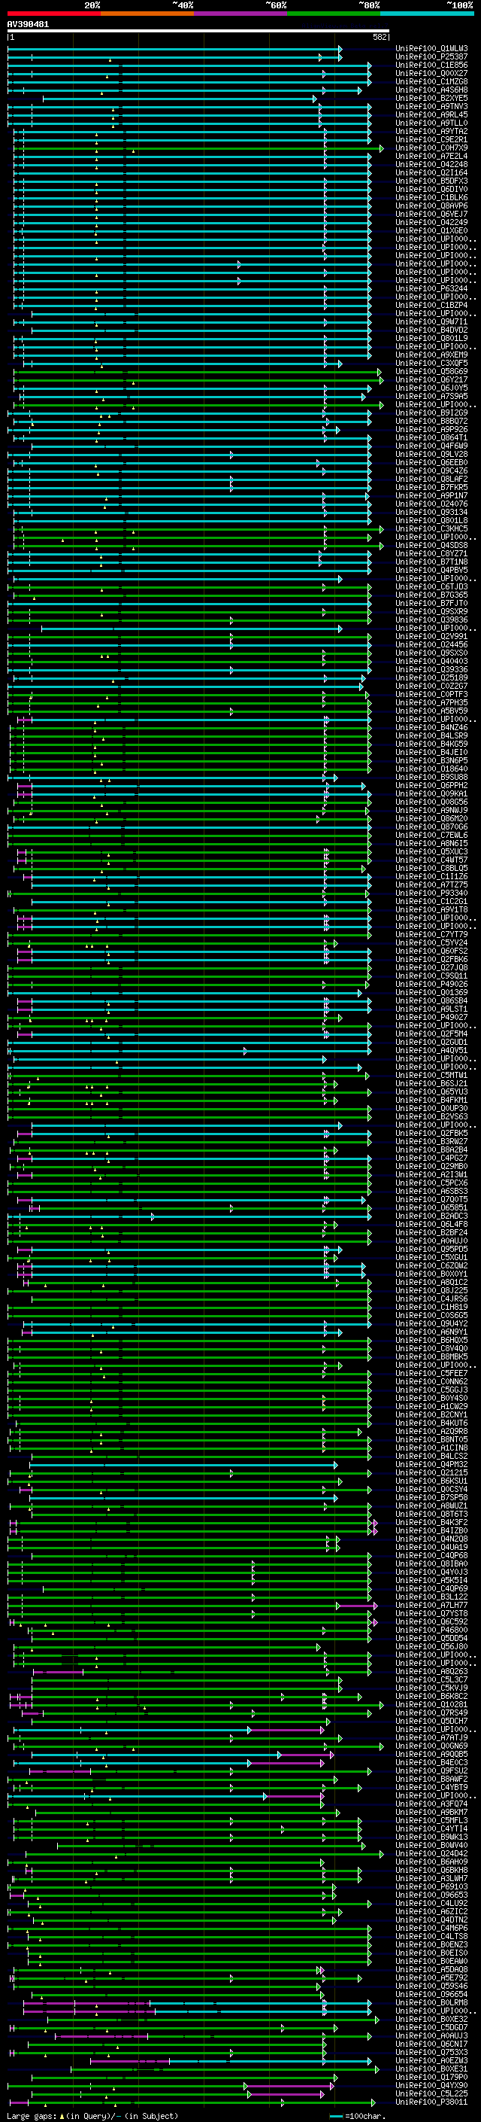481x2122 pixels.
Task: Click the UniRef100_A9TNV3 label
Action: (431, 106)
